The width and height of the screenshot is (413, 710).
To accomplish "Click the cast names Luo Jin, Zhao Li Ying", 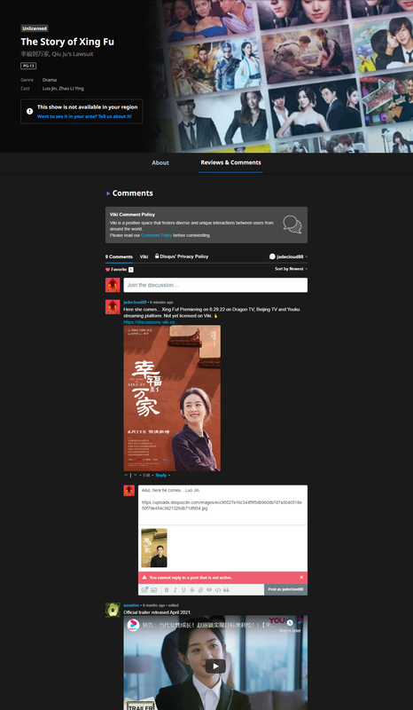I will click(63, 89).
